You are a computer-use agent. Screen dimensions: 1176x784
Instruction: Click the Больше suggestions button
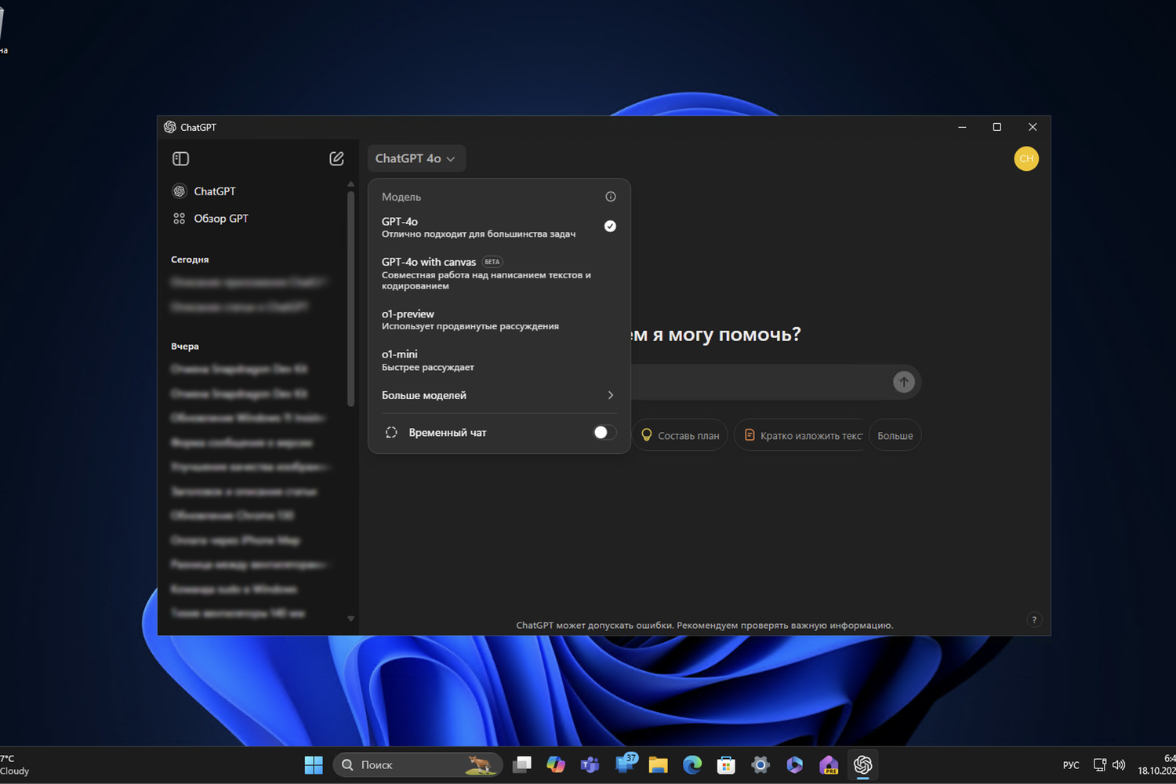tap(895, 435)
